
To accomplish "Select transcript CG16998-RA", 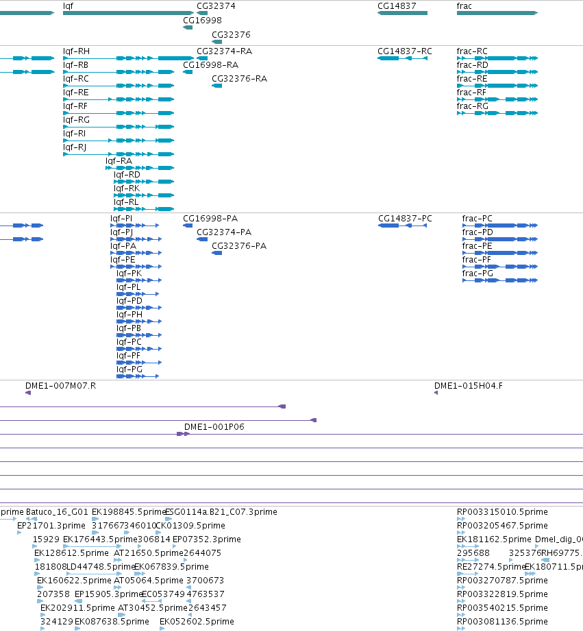I will tap(188, 72).
